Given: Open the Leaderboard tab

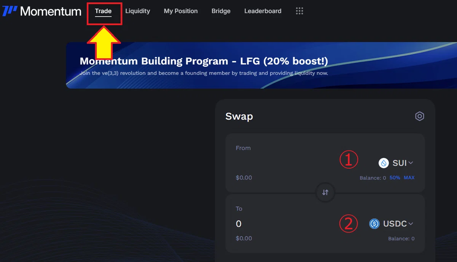Looking at the screenshot, I should [x=263, y=11].
